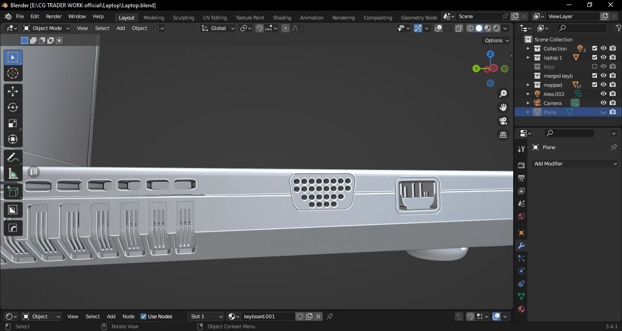Click the Z axis on navigation gizmo
The height and width of the screenshot is (331, 622).
(x=490, y=54)
